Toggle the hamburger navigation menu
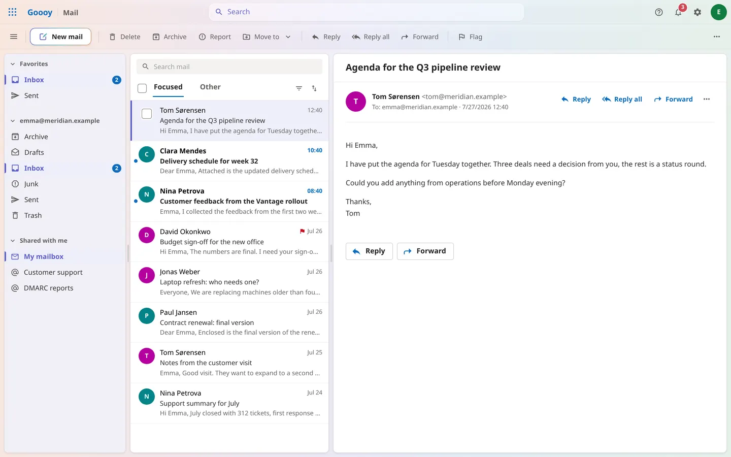Viewport: 731px width, 457px height. coord(14,37)
